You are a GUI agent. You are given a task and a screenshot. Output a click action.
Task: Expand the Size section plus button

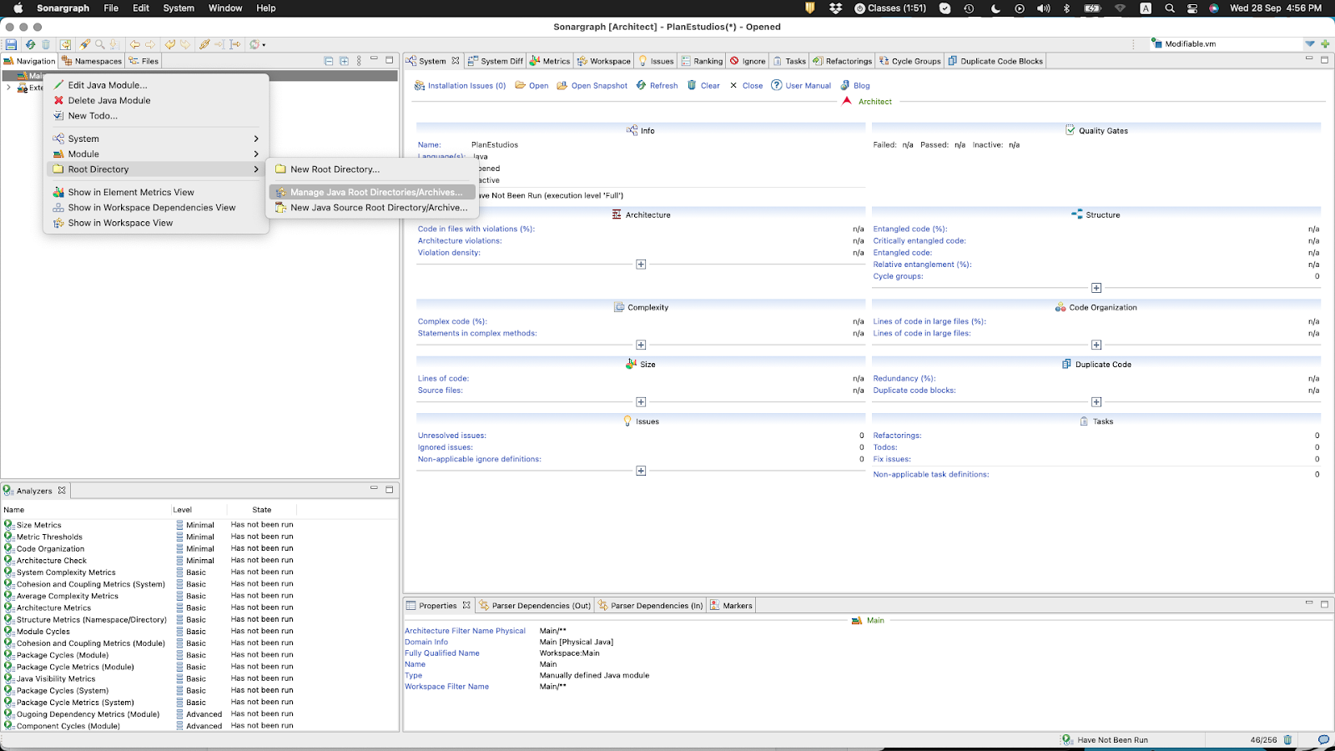pyautogui.click(x=641, y=402)
